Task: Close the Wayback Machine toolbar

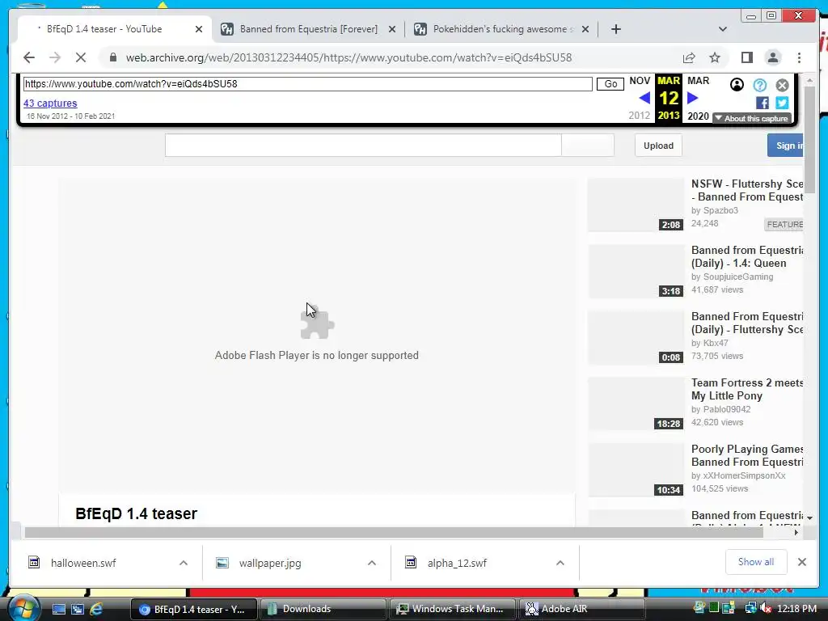Action: (x=782, y=84)
